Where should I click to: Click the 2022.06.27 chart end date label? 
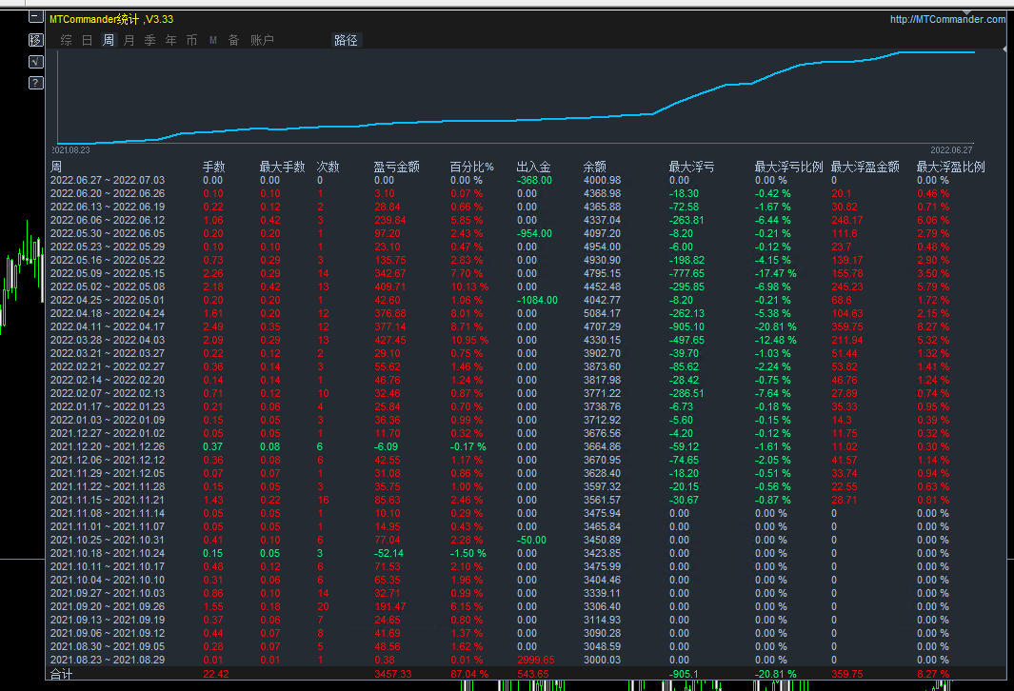(951, 150)
